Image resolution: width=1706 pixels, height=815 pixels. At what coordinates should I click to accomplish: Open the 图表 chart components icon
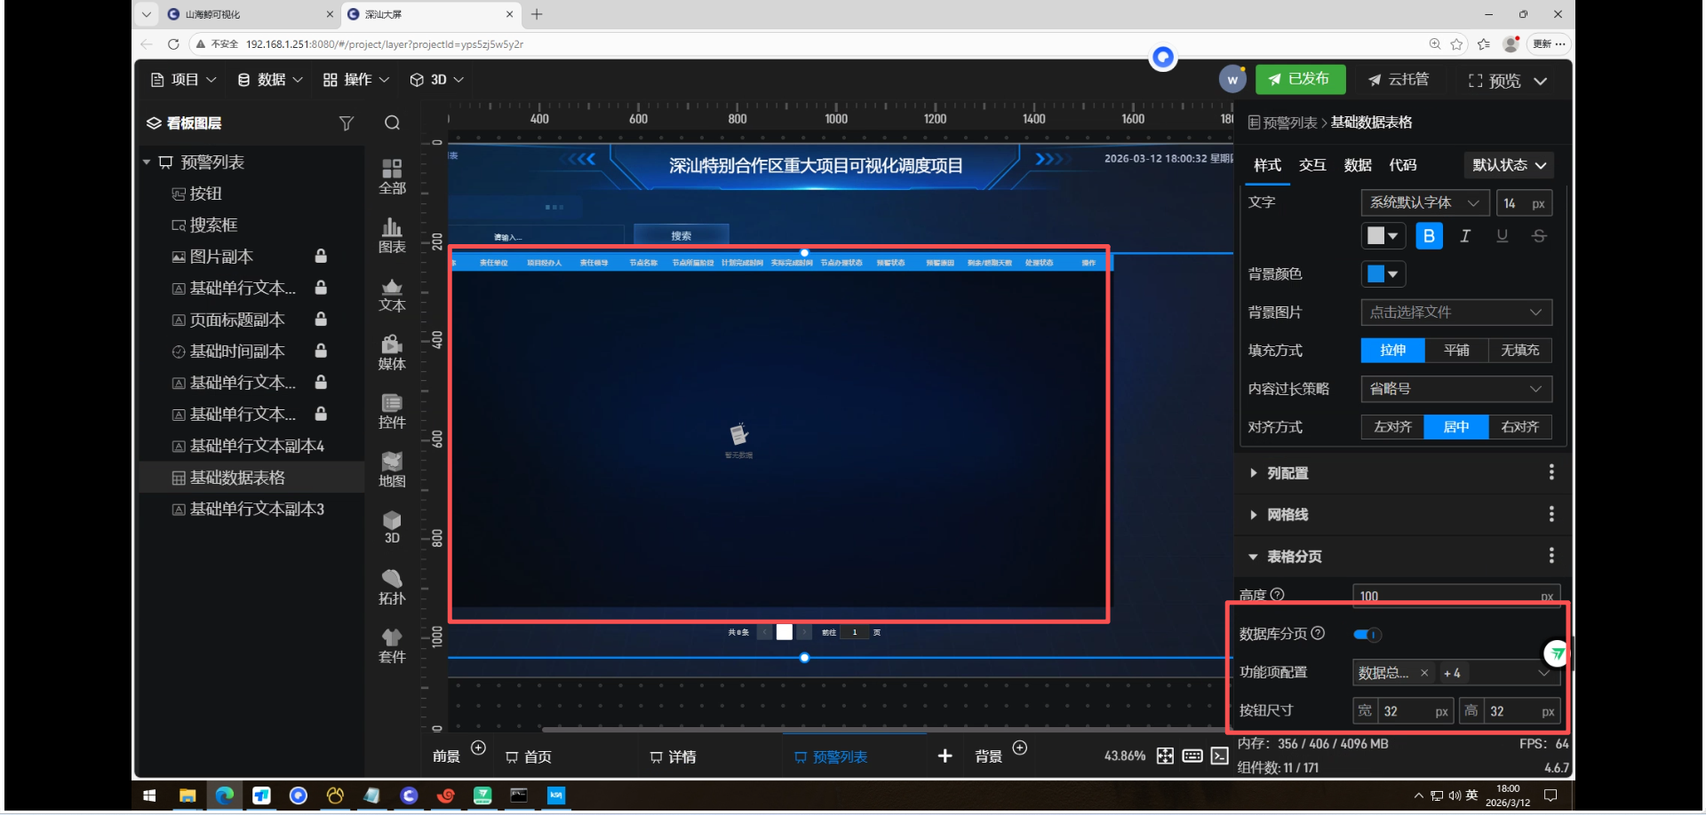pyautogui.click(x=392, y=235)
